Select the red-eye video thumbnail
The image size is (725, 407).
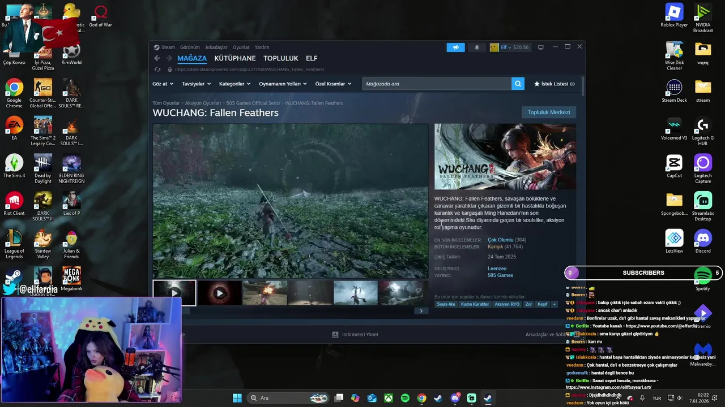pyautogui.click(x=220, y=293)
